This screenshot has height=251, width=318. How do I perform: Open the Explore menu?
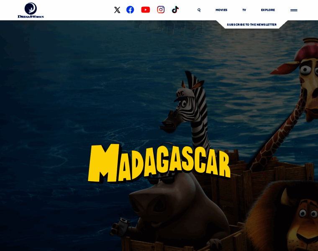[x=268, y=10]
